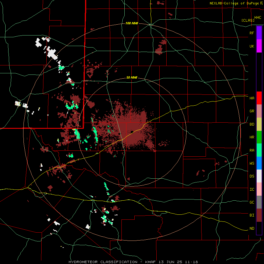This screenshot has height=264, width=264.
Task: Click the HA legend label
Action: pyautogui.click(x=252, y=98)
